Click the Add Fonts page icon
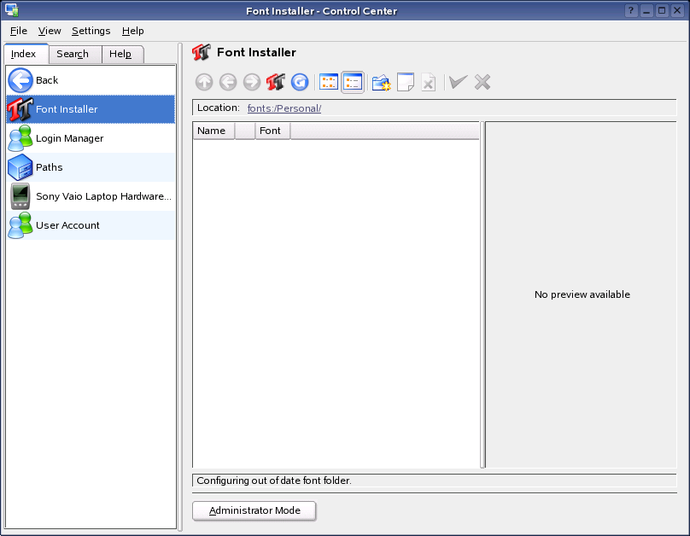The width and height of the screenshot is (690, 536). pos(406,82)
